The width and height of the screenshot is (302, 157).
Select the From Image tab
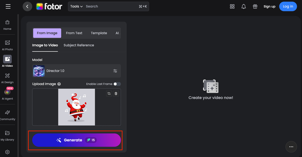click(x=47, y=33)
